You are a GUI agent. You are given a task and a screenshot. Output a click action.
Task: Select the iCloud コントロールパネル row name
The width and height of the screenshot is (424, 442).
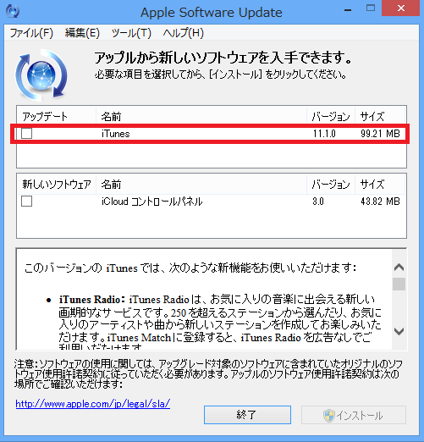tap(151, 202)
